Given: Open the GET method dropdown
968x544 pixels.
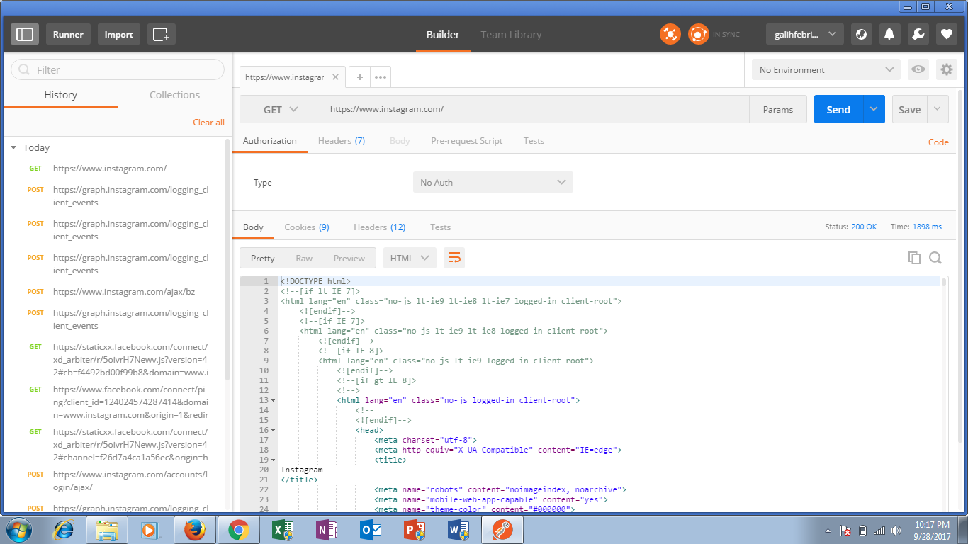Looking at the screenshot, I should [x=281, y=110].
